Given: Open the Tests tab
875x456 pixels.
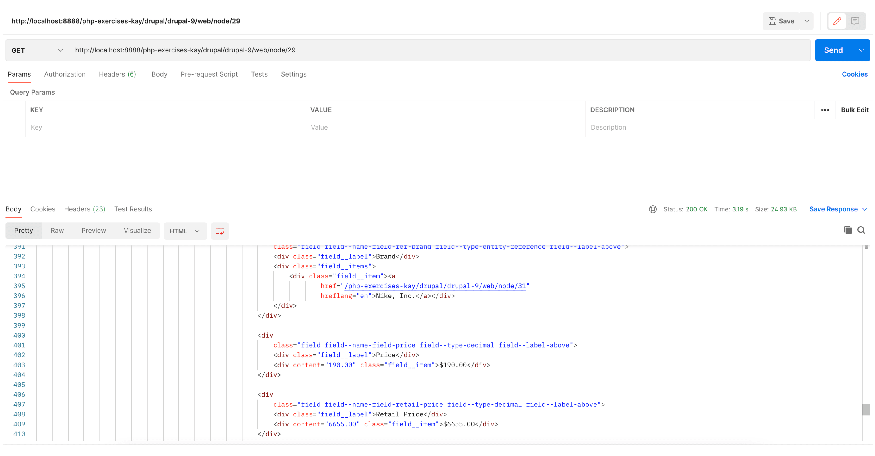Looking at the screenshot, I should pyautogui.click(x=259, y=74).
